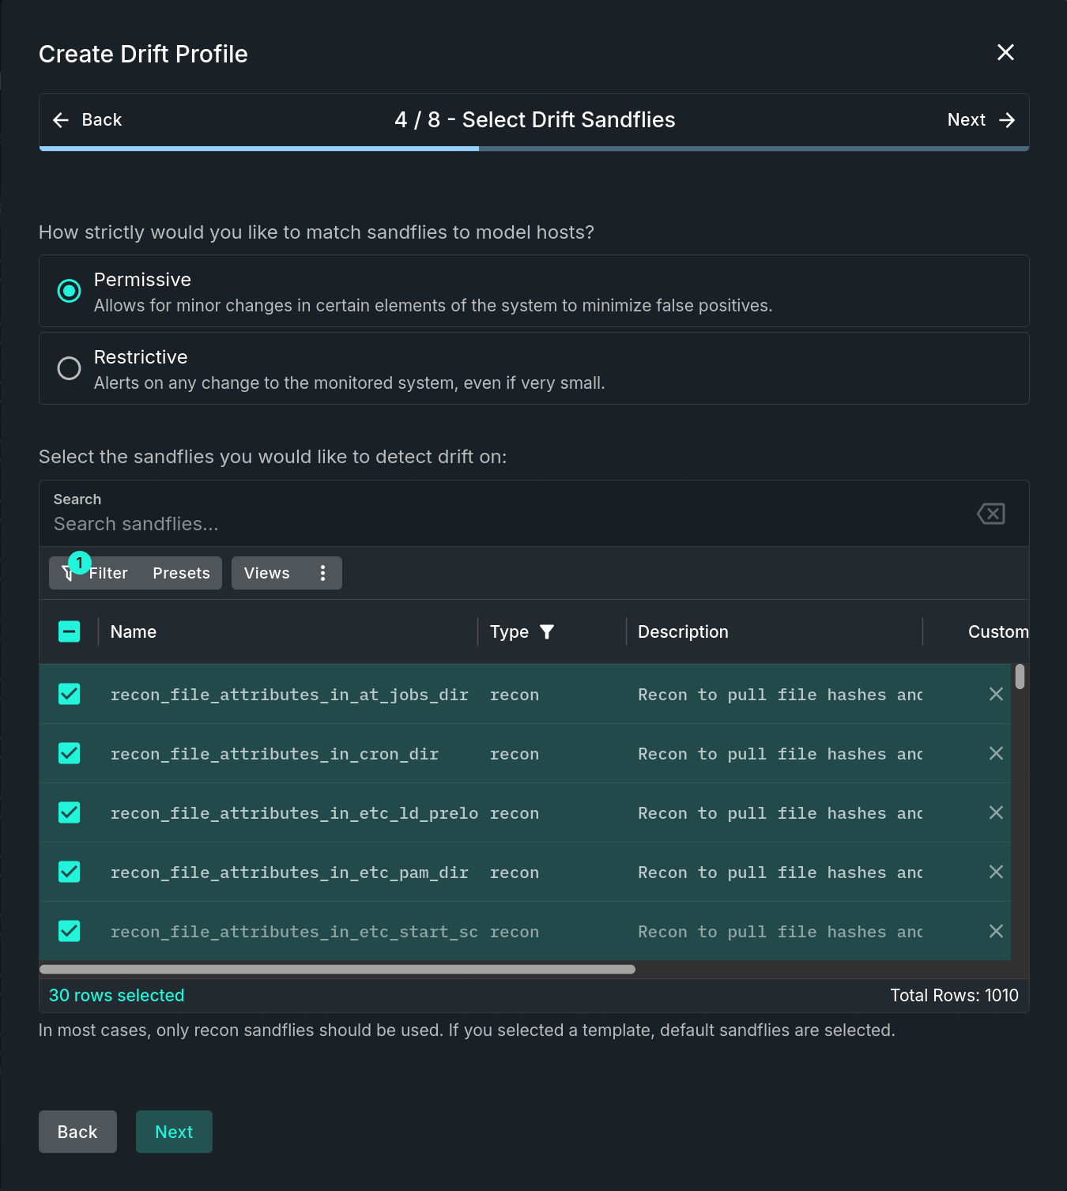This screenshot has height=1191, width=1067.
Task: Select the Restrictive matching option
Action: coord(69,367)
